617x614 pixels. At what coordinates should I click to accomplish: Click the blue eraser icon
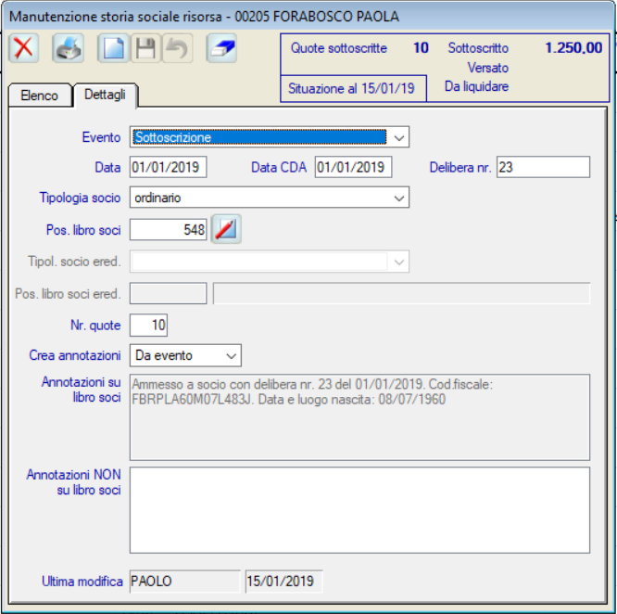[221, 48]
